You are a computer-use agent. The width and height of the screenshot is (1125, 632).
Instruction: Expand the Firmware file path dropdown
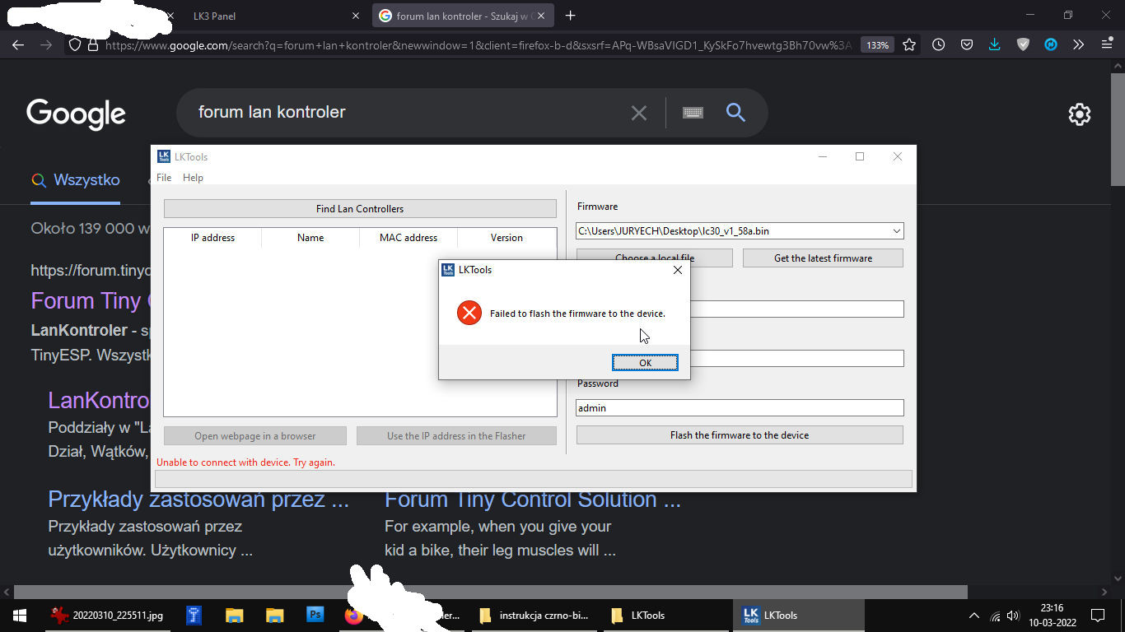pyautogui.click(x=896, y=231)
